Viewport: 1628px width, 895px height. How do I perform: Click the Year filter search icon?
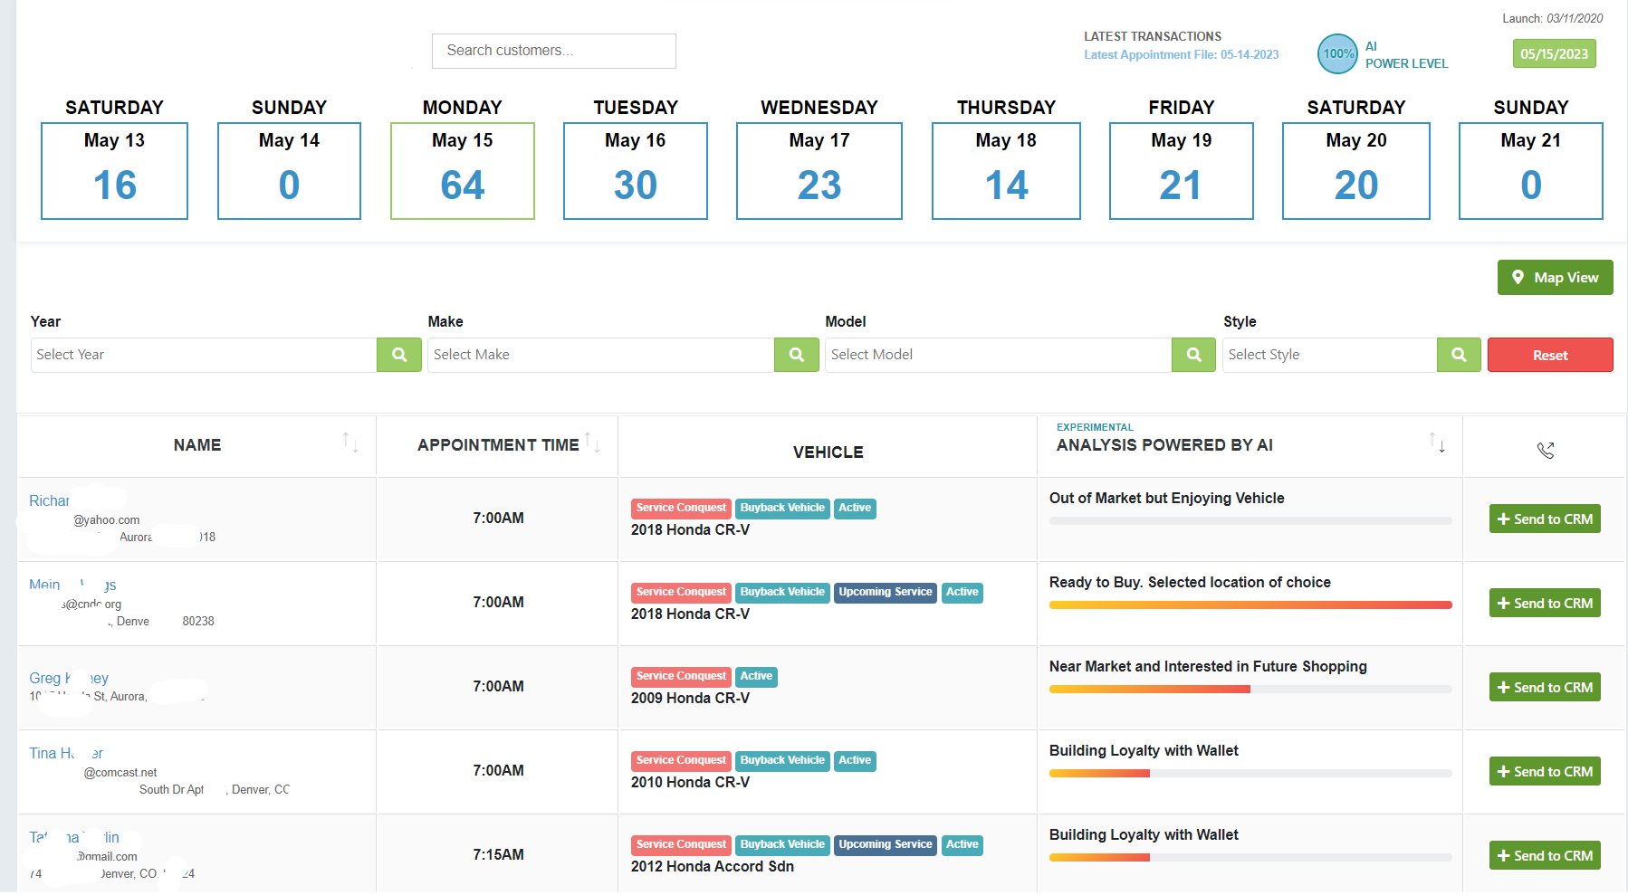pos(398,355)
